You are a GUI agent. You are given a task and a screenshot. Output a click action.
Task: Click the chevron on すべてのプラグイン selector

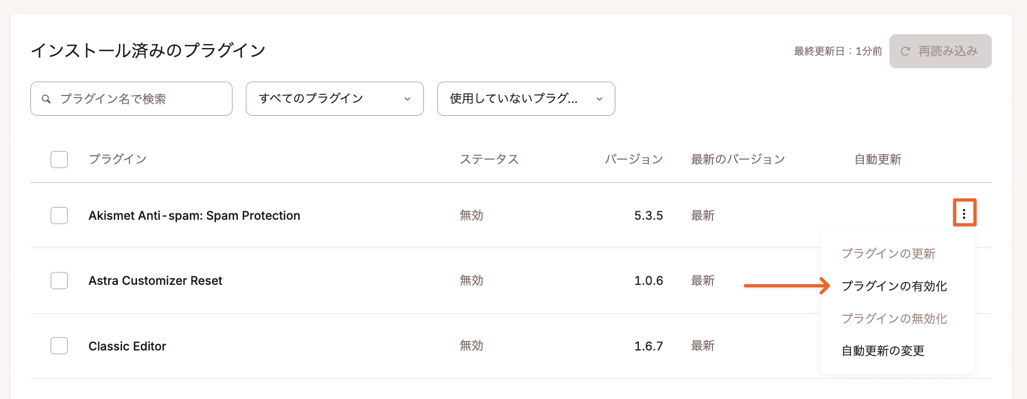tap(408, 99)
